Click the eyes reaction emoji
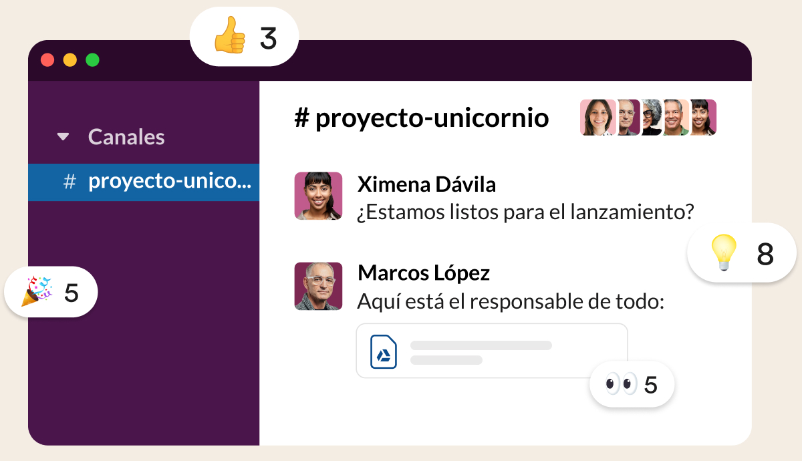Viewport: 802px width, 461px height. [x=622, y=384]
